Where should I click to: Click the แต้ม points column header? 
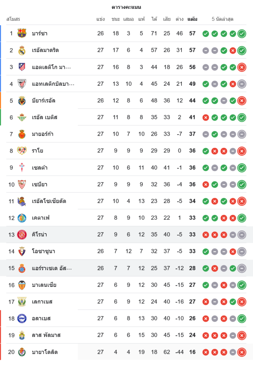point(192,19)
